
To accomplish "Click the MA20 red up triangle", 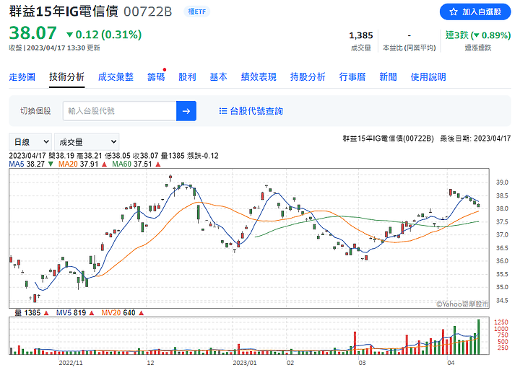I will click(x=104, y=164).
